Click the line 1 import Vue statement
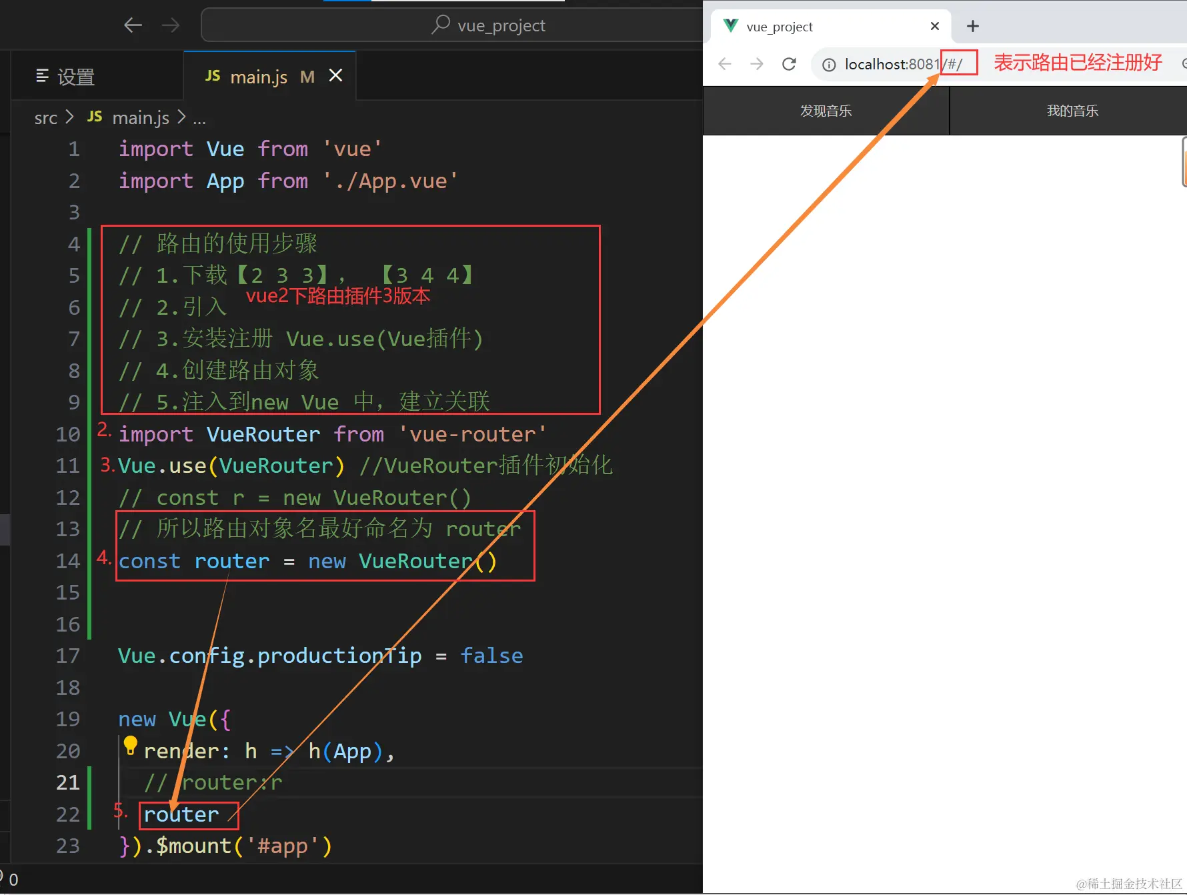 point(250,149)
